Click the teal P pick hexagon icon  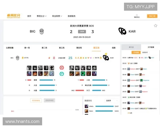pyautogui.click(x=62, y=74)
